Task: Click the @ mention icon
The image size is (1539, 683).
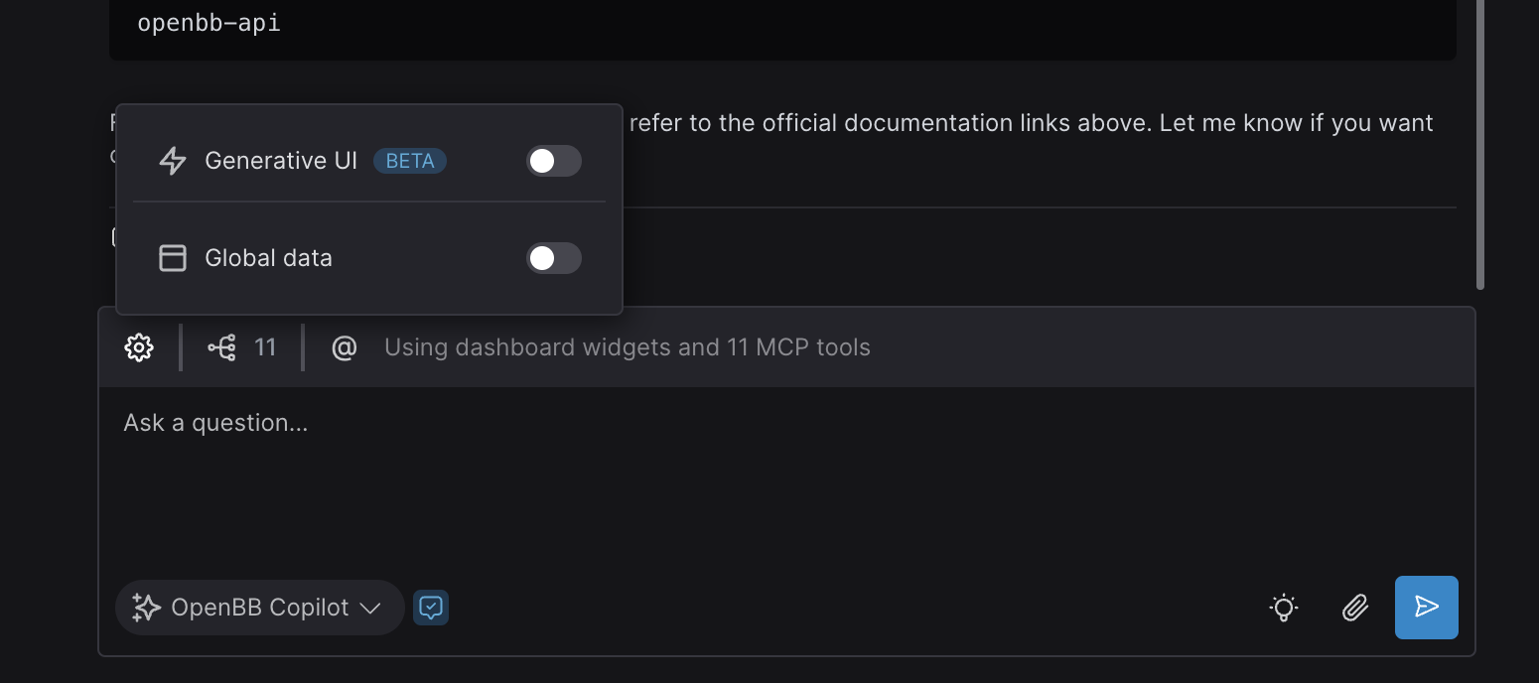Action: 344,347
